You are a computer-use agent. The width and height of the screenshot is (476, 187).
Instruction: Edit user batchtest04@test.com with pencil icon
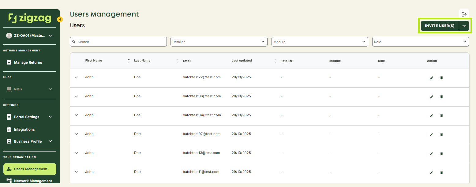(432, 115)
